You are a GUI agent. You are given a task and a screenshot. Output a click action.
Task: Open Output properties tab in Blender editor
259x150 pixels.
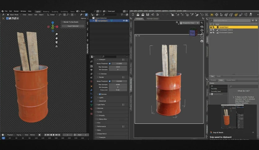tap(91, 70)
